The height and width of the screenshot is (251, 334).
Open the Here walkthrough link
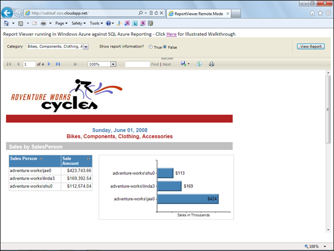[172, 34]
